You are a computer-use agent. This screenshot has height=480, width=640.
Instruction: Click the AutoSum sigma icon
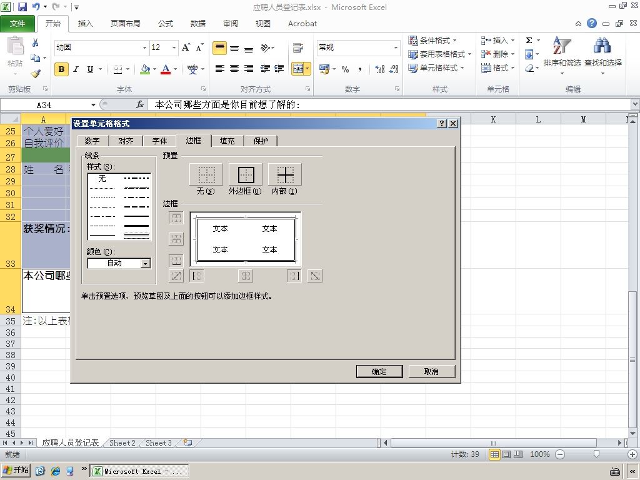(x=529, y=41)
